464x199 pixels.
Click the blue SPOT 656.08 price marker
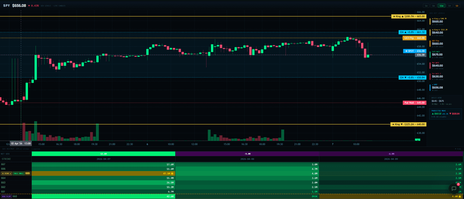415,51
